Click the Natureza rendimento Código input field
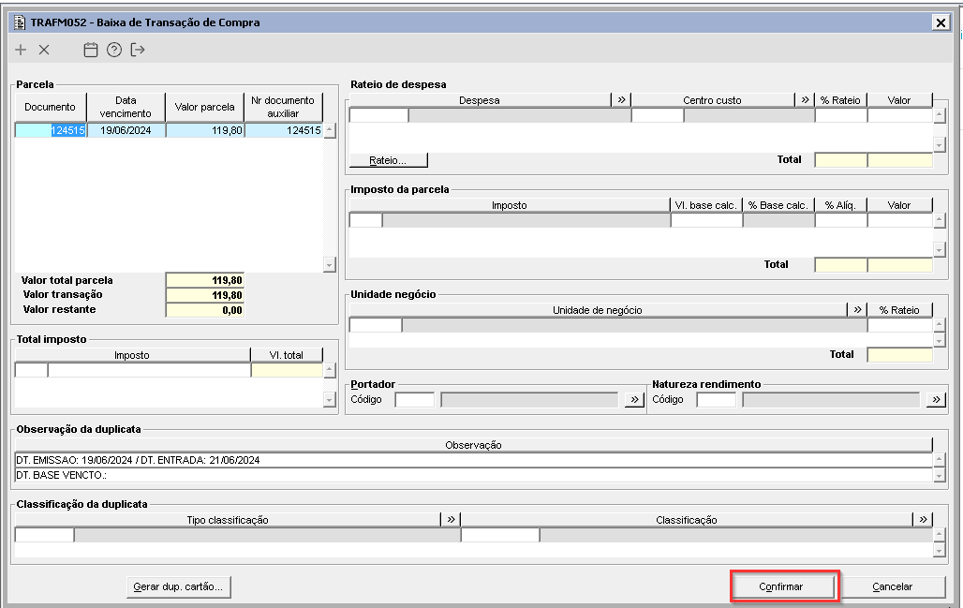The width and height of the screenshot is (963, 608). coord(716,400)
